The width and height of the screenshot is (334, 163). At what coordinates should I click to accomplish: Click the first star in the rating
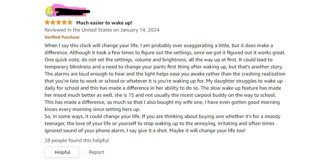coord(47,23)
